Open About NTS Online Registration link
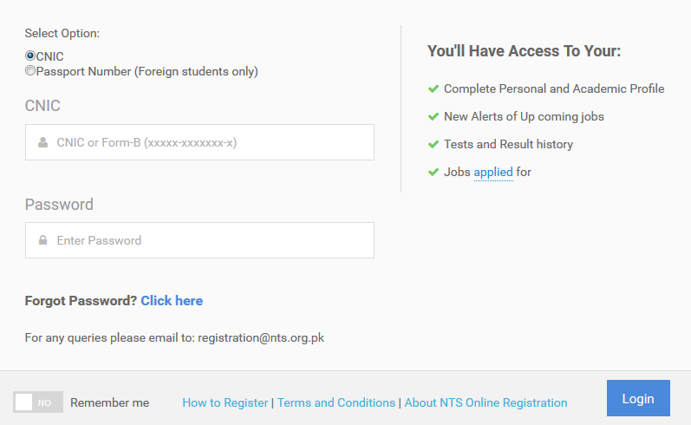The width and height of the screenshot is (691, 425). coord(486,402)
